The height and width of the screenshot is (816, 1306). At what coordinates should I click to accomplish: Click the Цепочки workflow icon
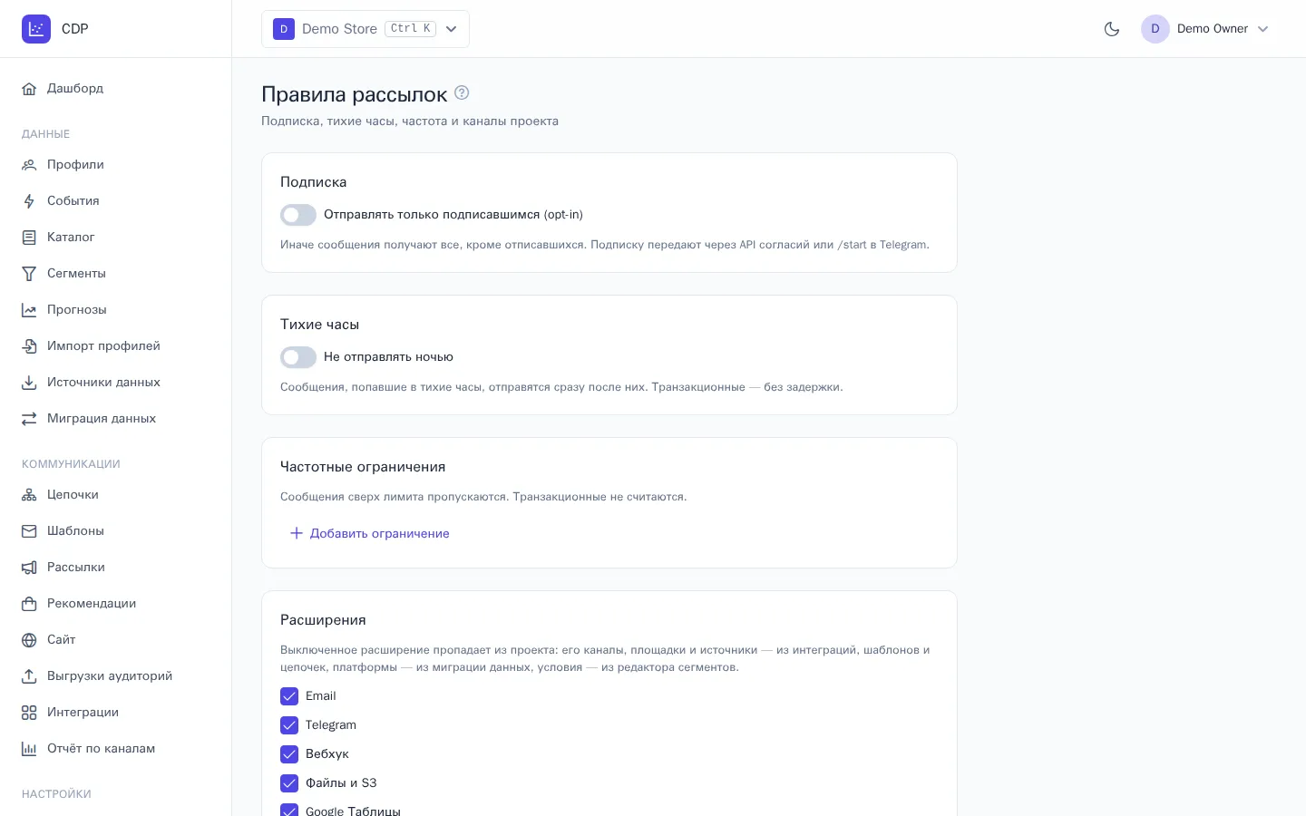click(x=29, y=495)
